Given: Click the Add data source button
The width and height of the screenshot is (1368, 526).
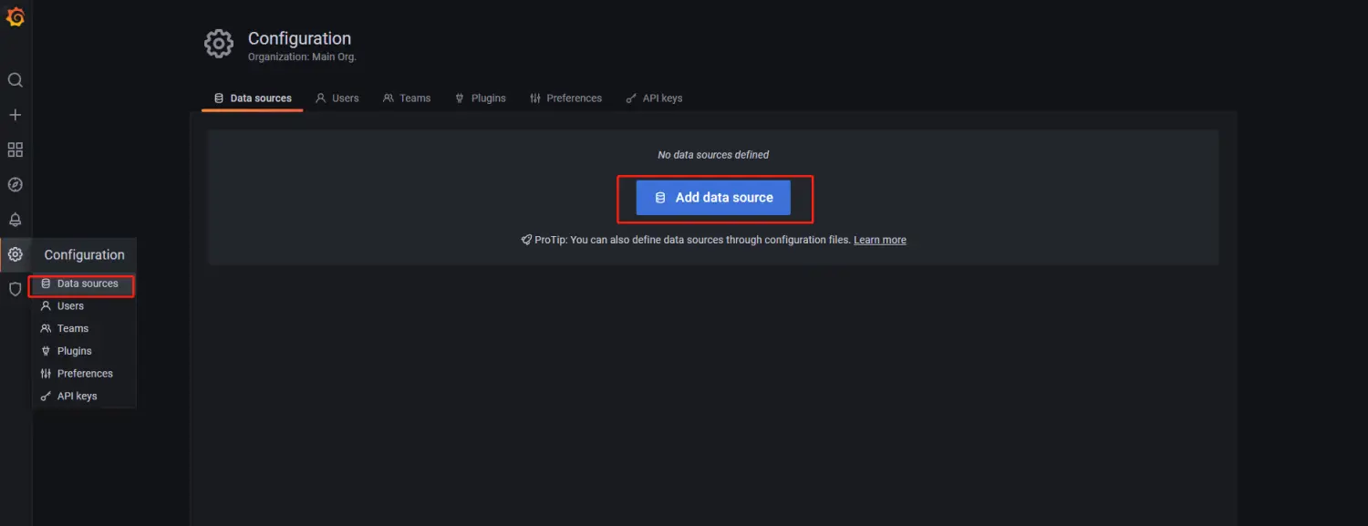Looking at the screenshot, I should click(x=713, y=197).
